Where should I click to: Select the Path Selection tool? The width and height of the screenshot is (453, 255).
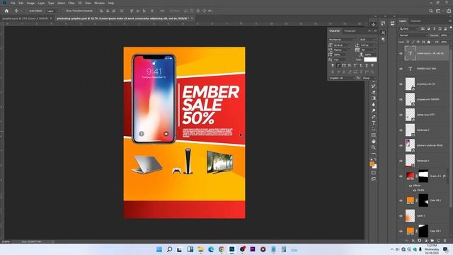374,129
